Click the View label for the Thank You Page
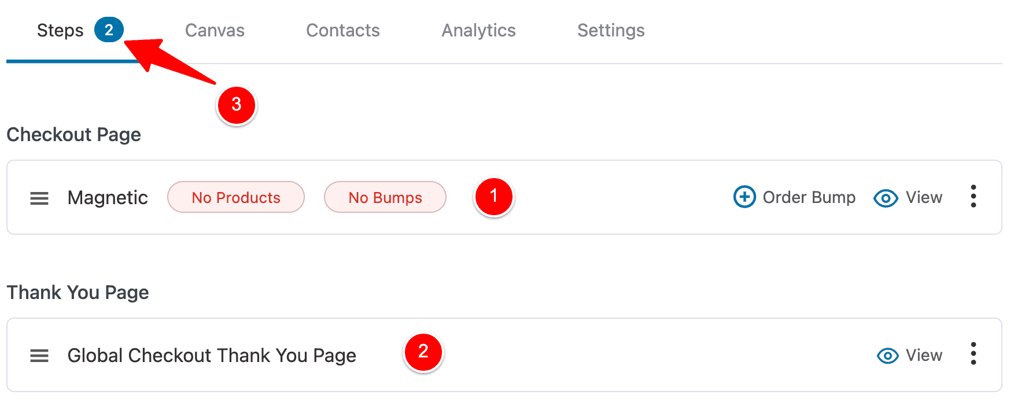 [x=924, y=355]
